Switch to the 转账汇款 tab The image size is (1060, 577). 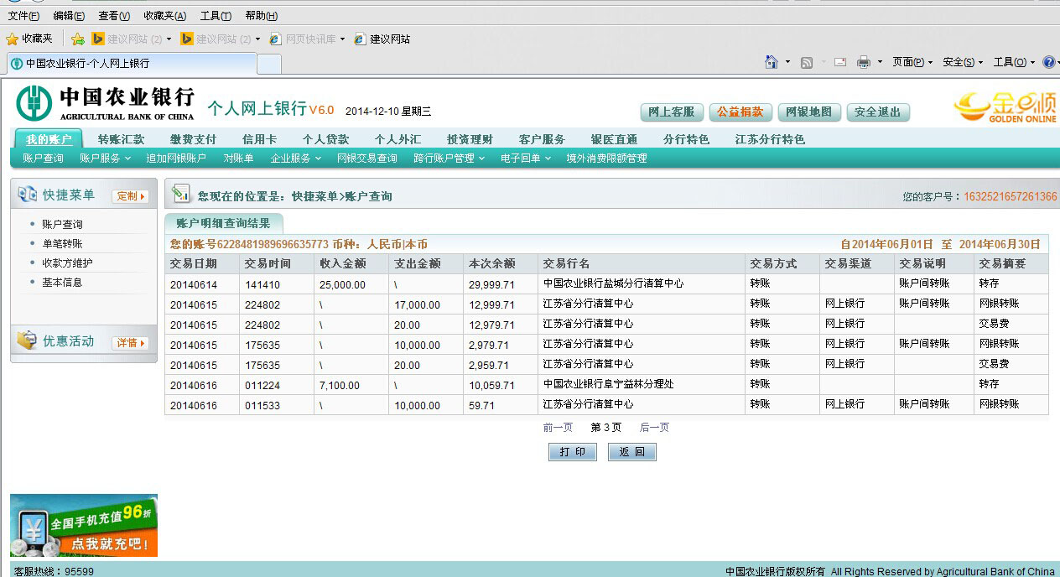[x=121, y=139]
